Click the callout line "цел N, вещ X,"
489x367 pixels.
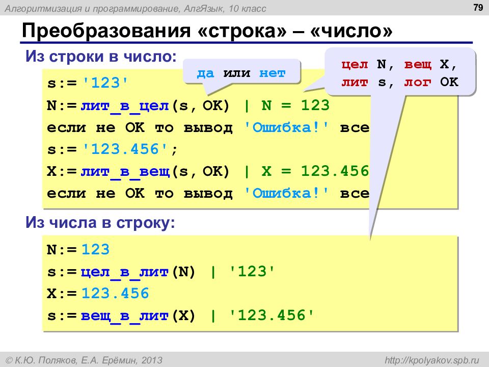399,64
